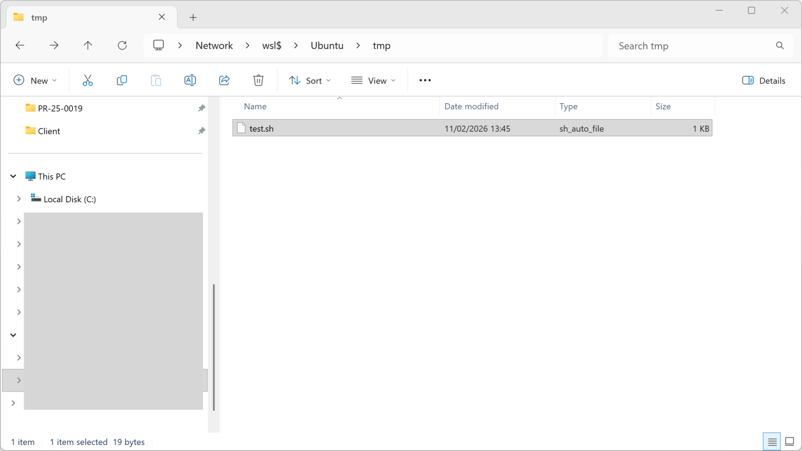Open the New item menu button
802x451 pixels.
[35, 81]
